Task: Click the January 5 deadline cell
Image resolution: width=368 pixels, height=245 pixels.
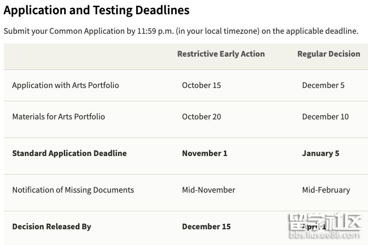Action: (320, 153)
